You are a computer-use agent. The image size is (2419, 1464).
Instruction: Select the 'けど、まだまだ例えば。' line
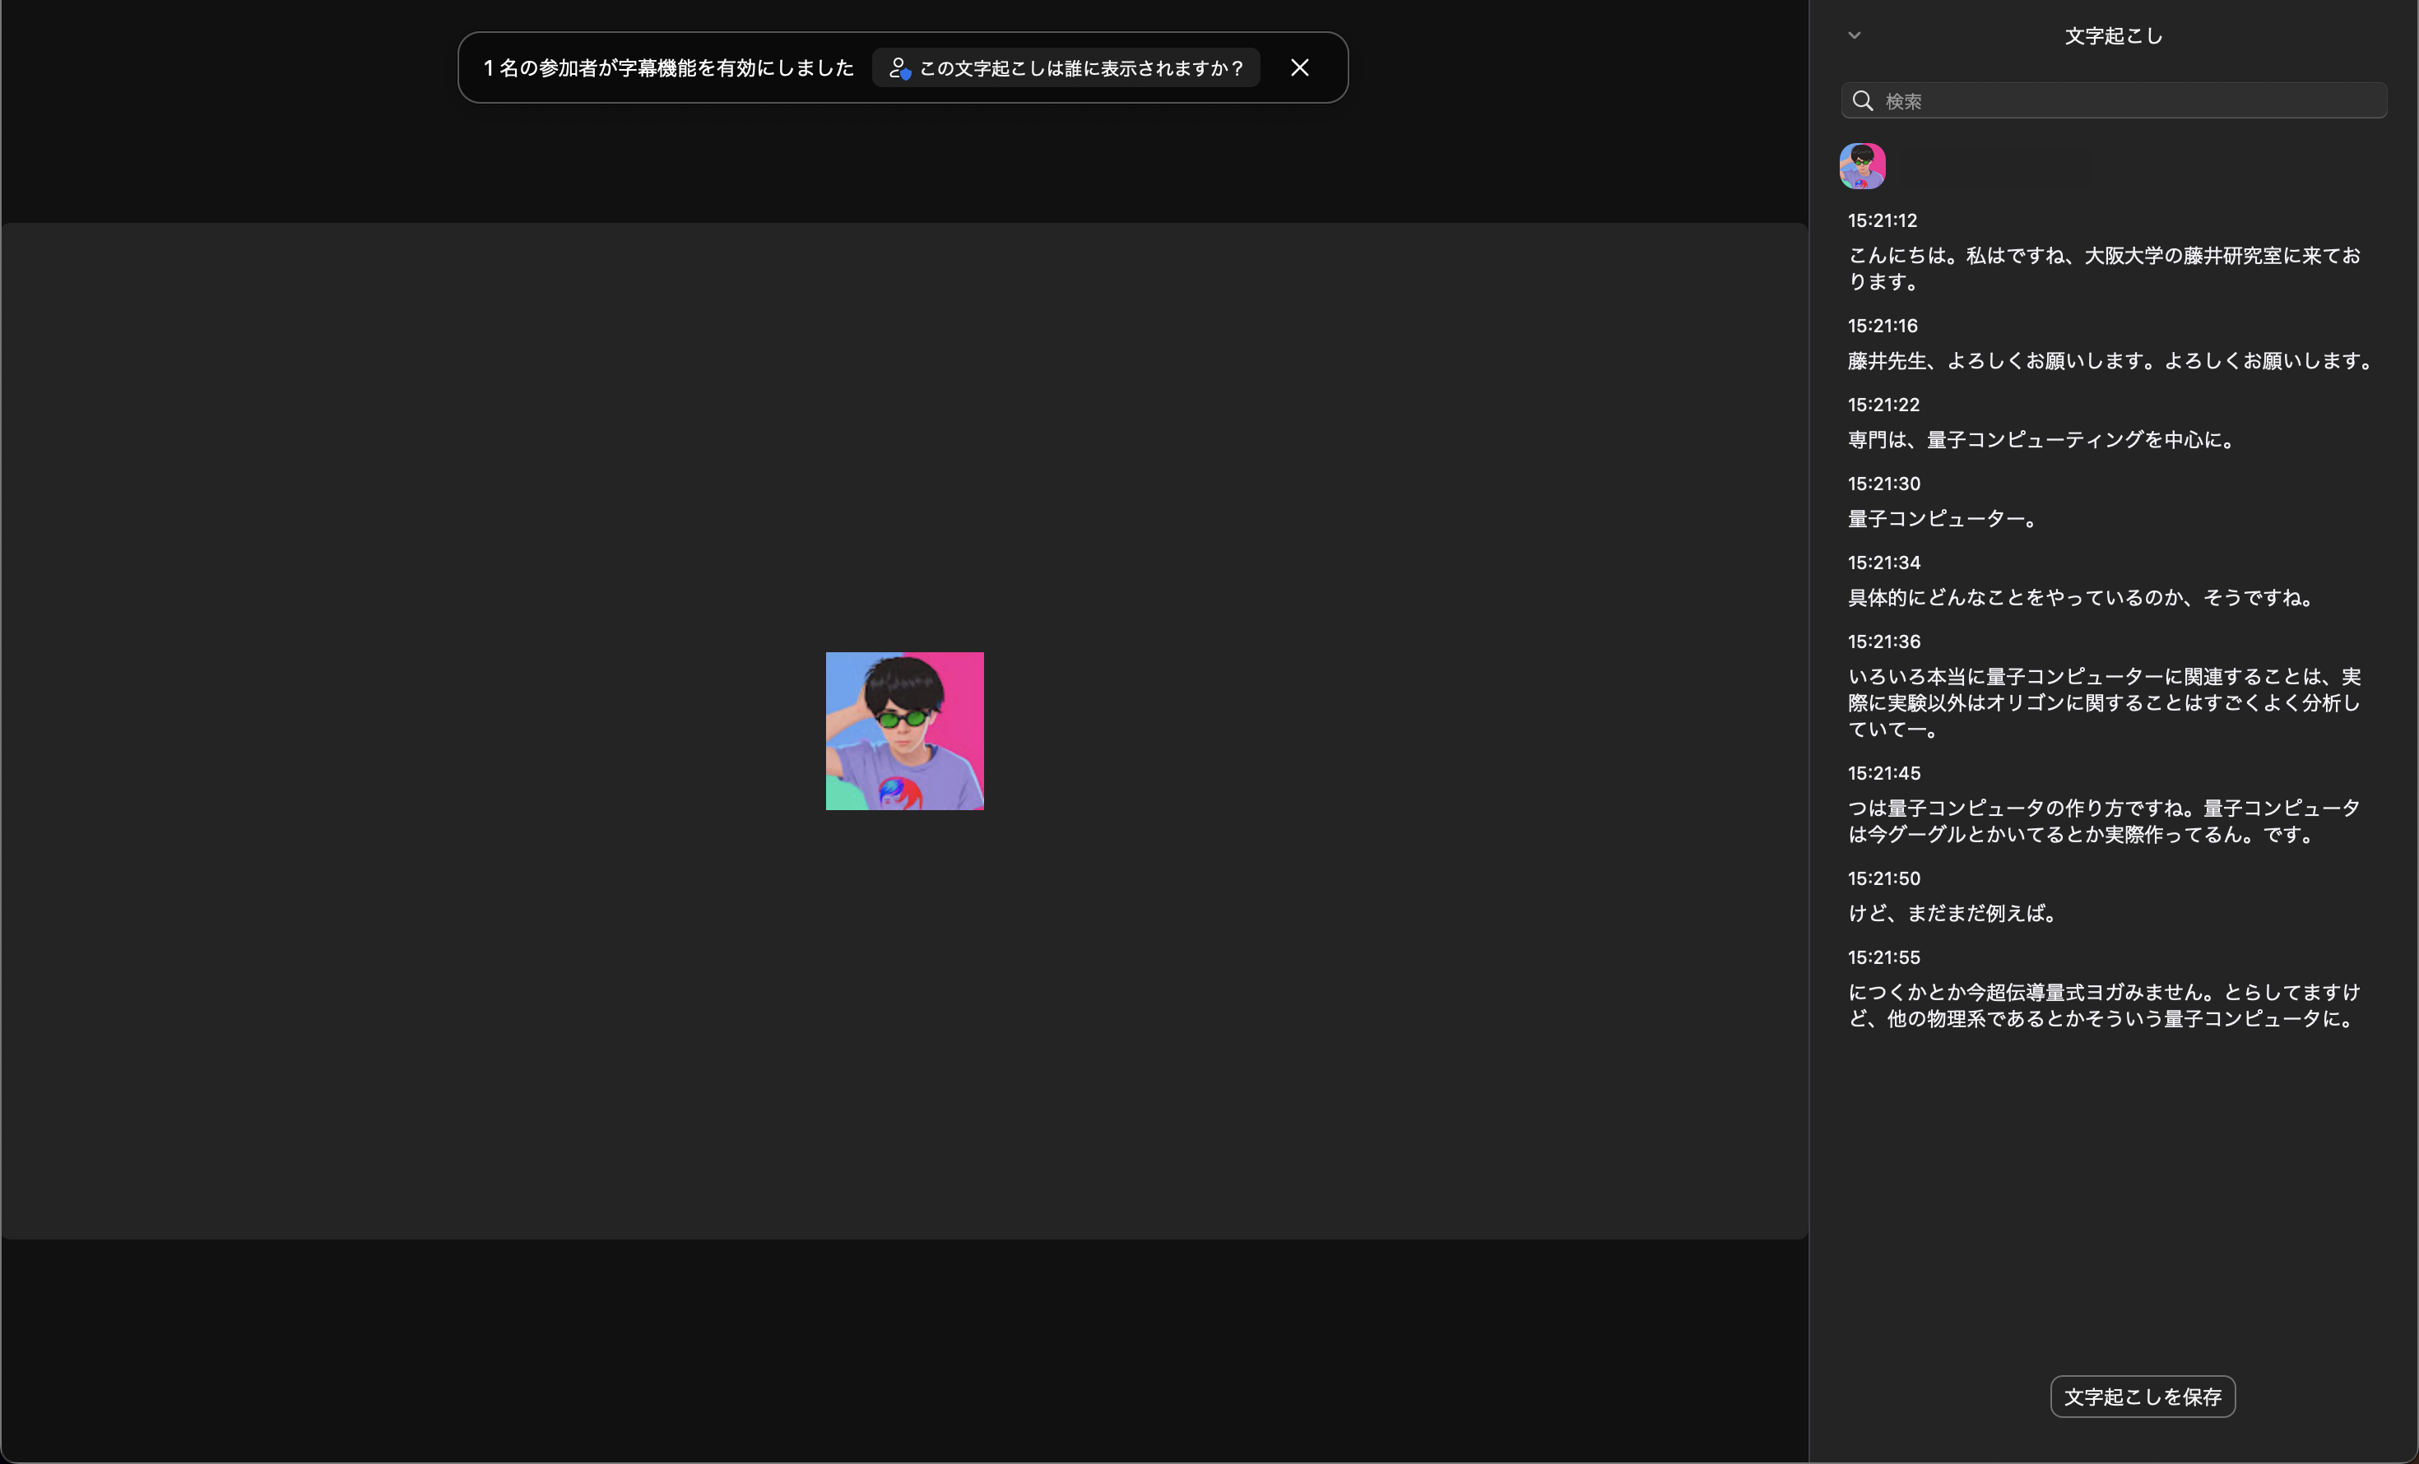(1953, 914)
